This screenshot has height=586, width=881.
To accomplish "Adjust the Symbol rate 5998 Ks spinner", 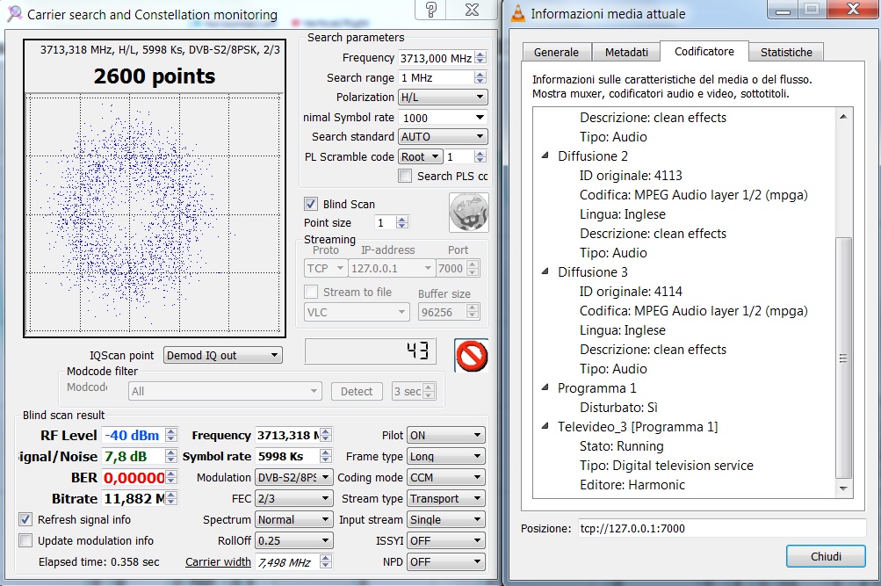I will 326,456.
